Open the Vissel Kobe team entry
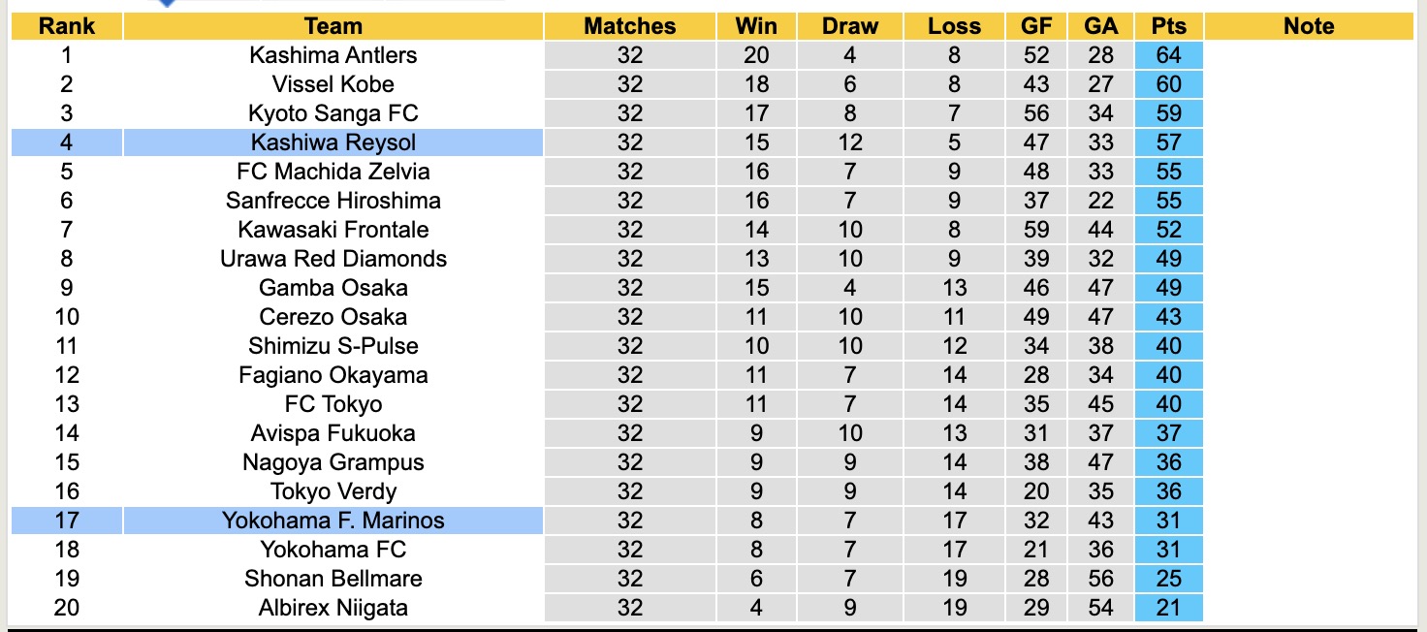 tap(333, 84)
